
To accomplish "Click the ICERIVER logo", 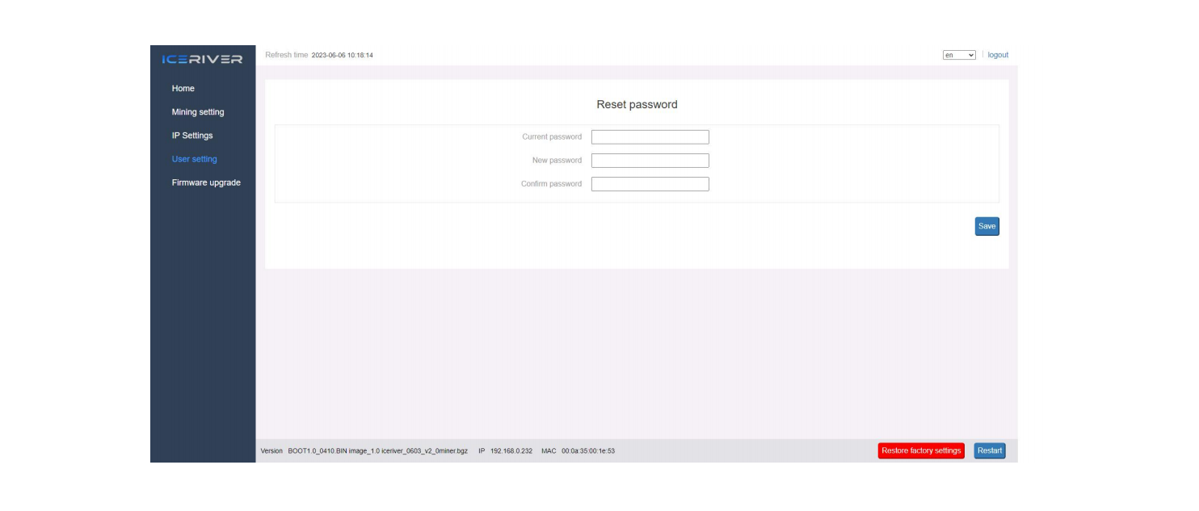I will pos(202,59).
